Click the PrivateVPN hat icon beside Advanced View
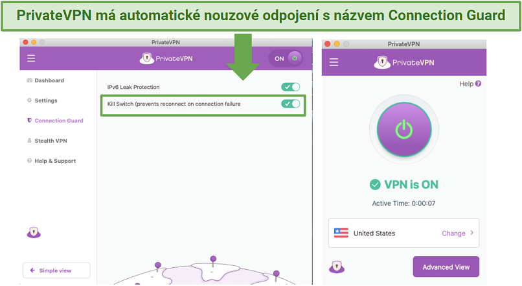 337,267
